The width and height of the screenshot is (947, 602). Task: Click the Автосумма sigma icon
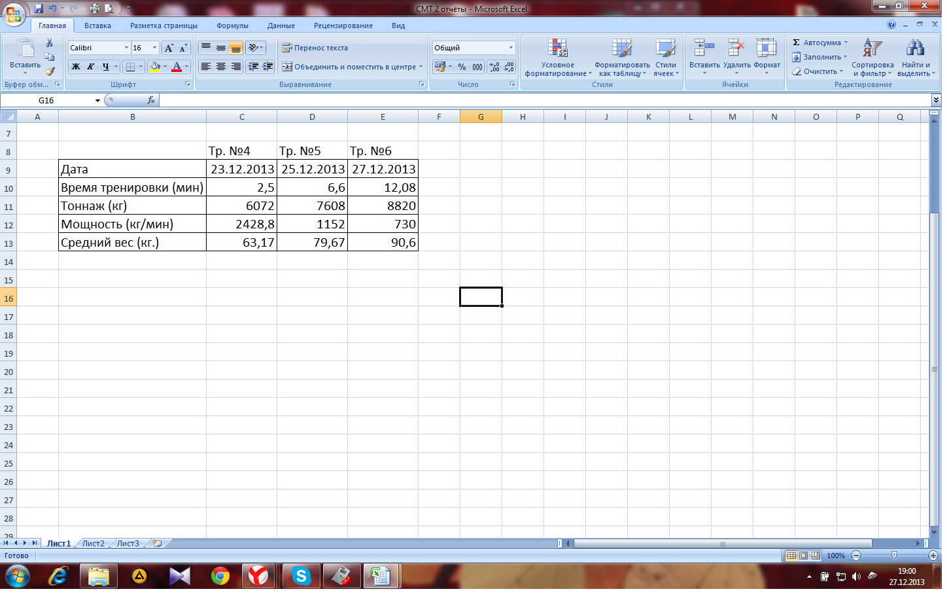(797, 43)
